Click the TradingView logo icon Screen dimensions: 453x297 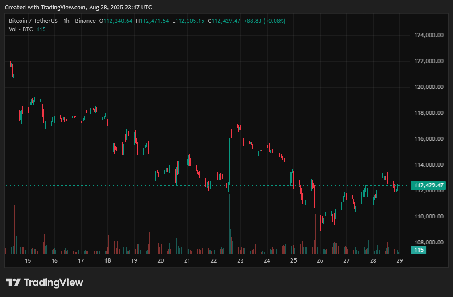(x=13, y=282)
